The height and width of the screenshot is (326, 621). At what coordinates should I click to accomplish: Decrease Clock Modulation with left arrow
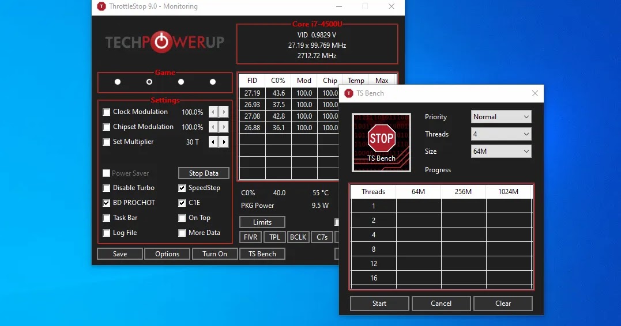(213, 112)
